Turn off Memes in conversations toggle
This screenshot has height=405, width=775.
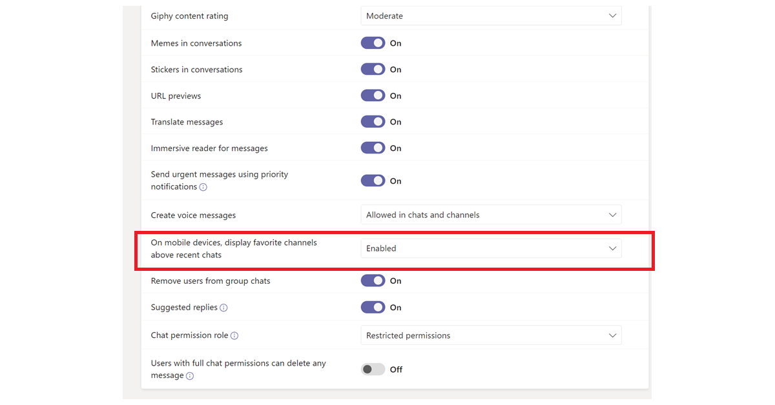(373, 43)
